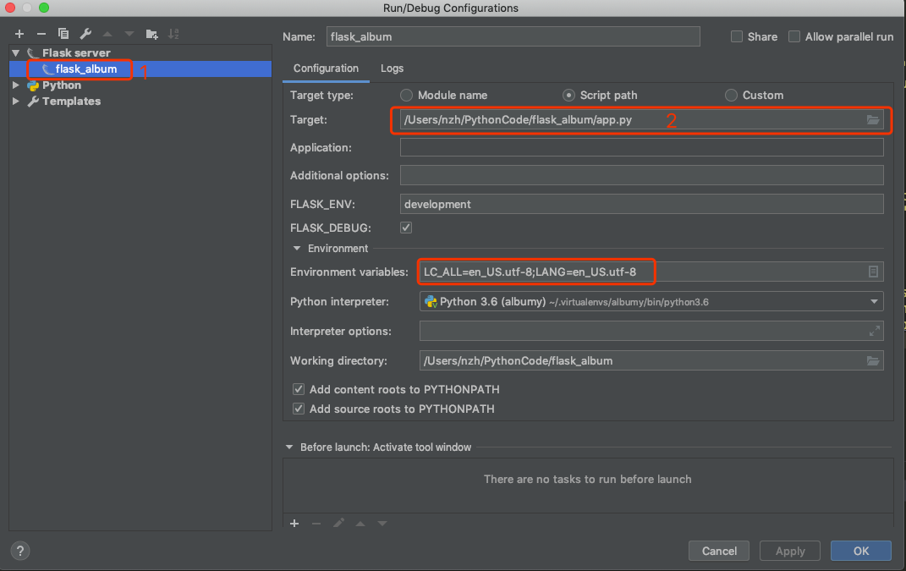Open edit templates wrench in toolbar
The height and width of the screenshot is (571, 906).
pyautogui.click(x=85, y=34)
